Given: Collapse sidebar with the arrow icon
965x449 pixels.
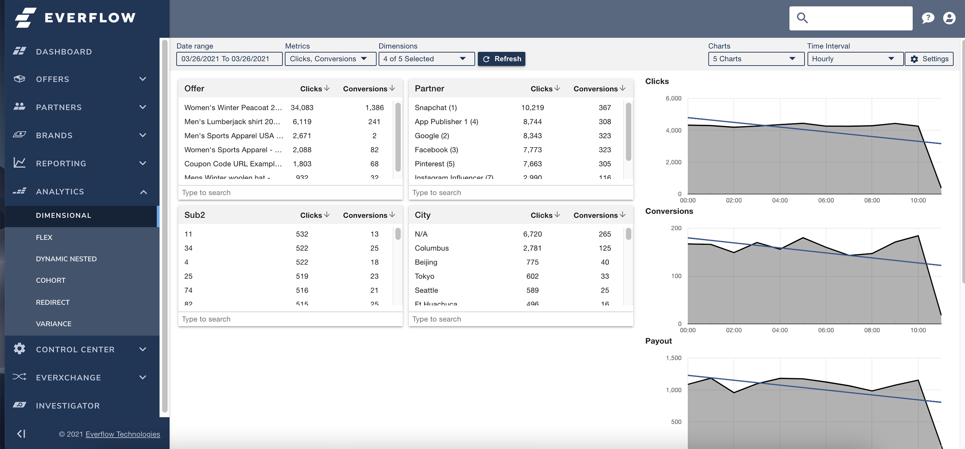Looking at the screenshot, I should click(x=21, y=434).
